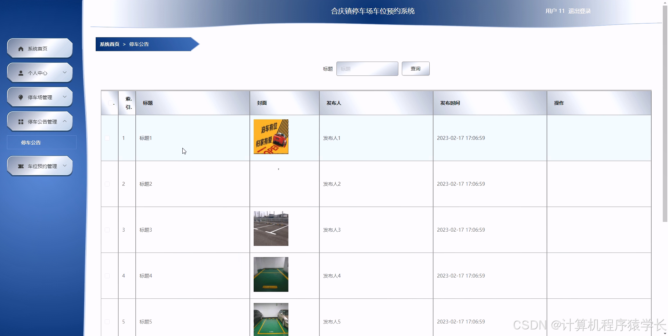Check the checkbox for row 标题5
Image resolution: width=668 pixels, height=336 pixels.
(x=107, y=322)
